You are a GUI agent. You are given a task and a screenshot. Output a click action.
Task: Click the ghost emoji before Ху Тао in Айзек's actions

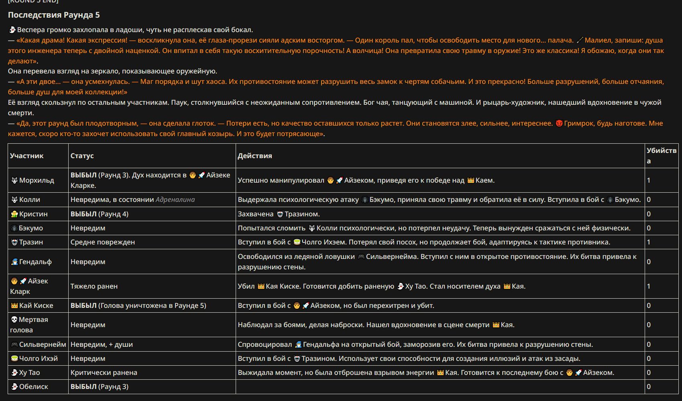click(400, 287)
